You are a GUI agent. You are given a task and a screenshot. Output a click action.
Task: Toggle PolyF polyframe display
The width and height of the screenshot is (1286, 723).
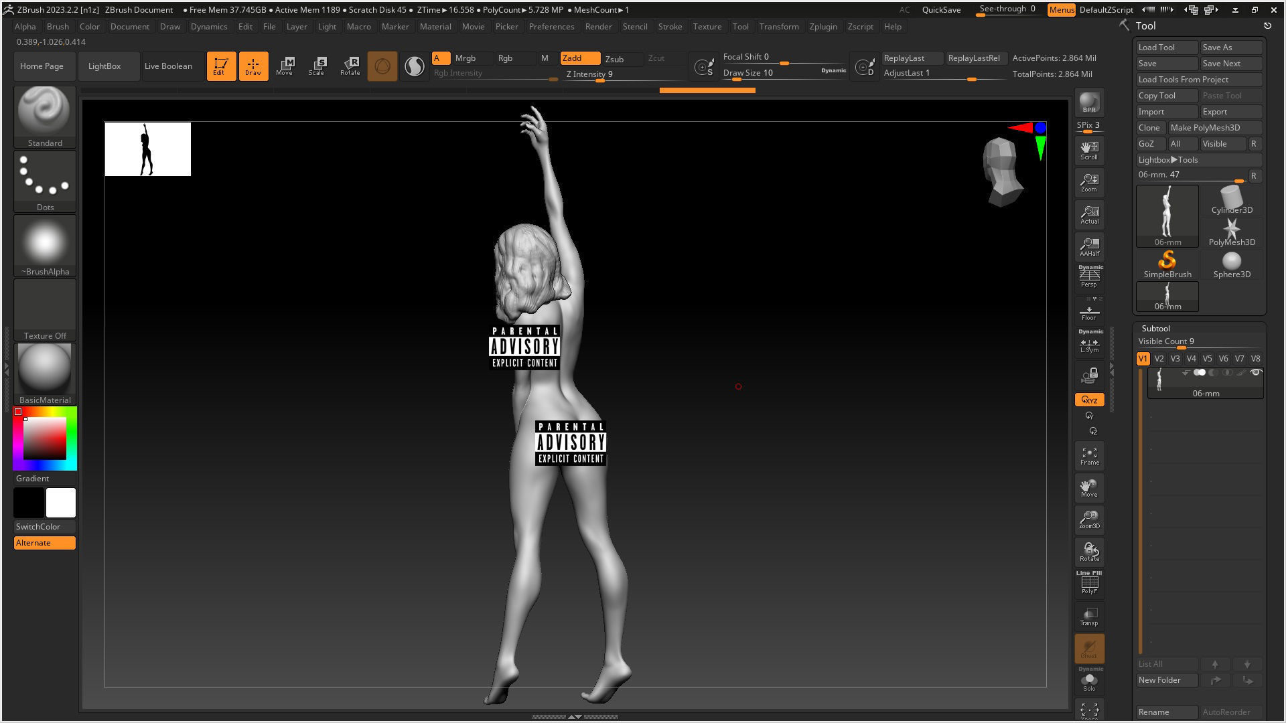[x=1089, y=584]
